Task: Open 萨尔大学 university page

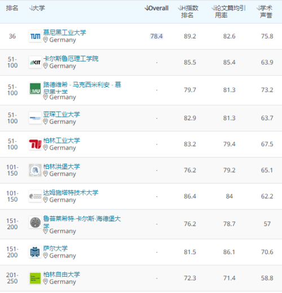Action: (x=55, y=248)
